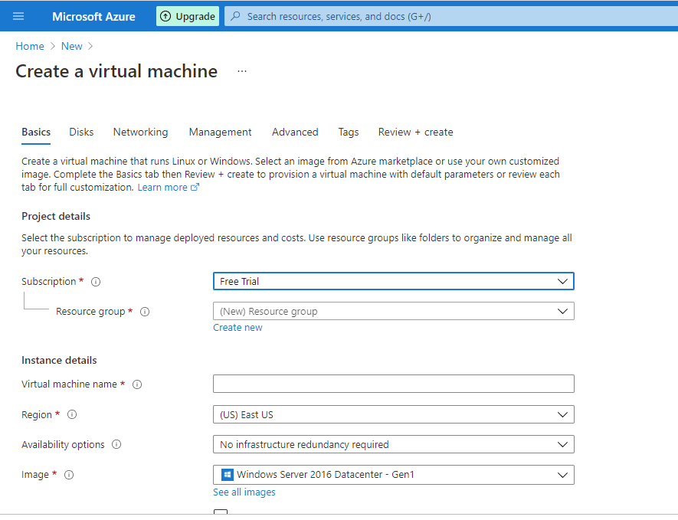This screenshot has width=678, height=520.
Task: Show Virtual machine name info icon
Action: pos(137,384)
